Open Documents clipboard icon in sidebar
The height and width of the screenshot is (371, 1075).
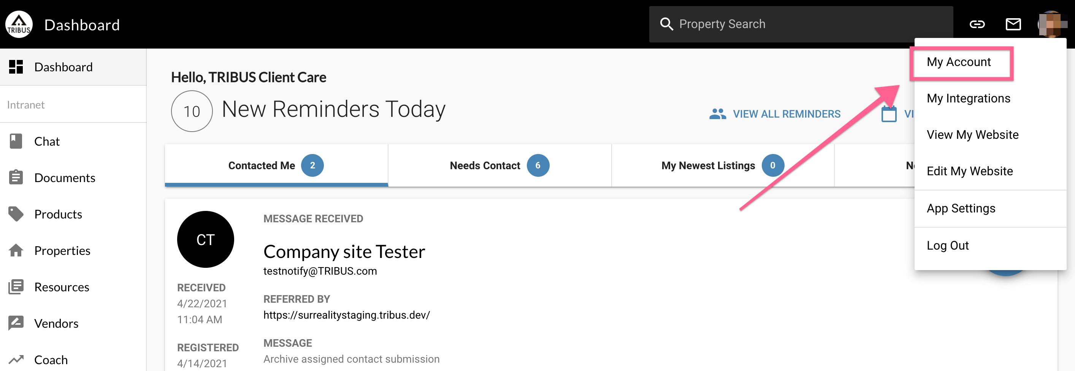(16, 178)
